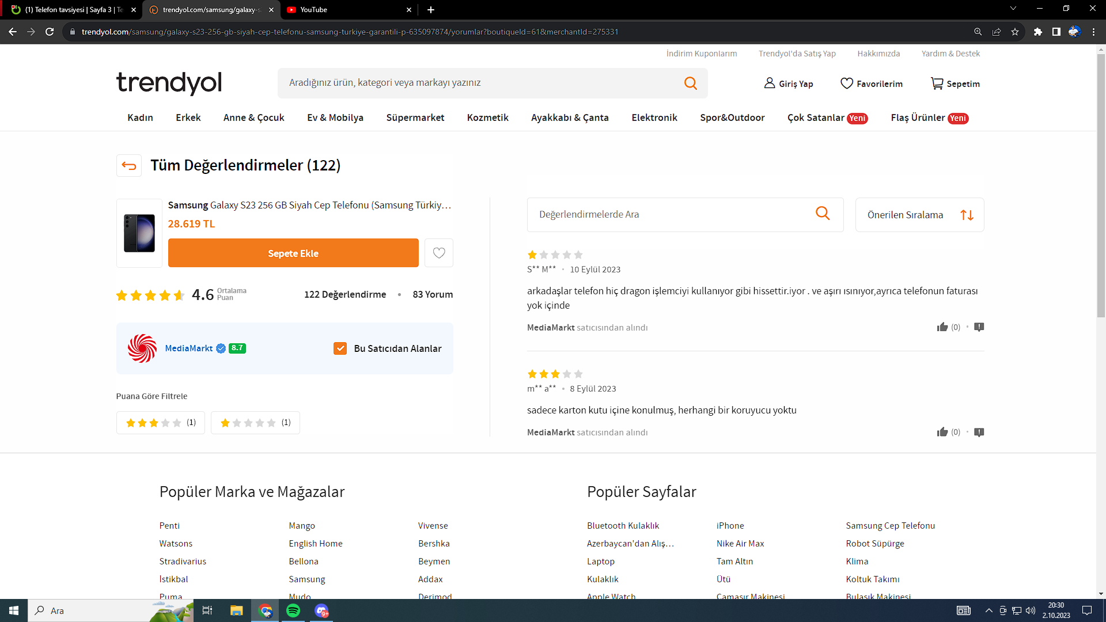The width and height of the screenshot is (1106, 622).
Task: Expand the browser tab search chevron
Action: click(1013, 9)
